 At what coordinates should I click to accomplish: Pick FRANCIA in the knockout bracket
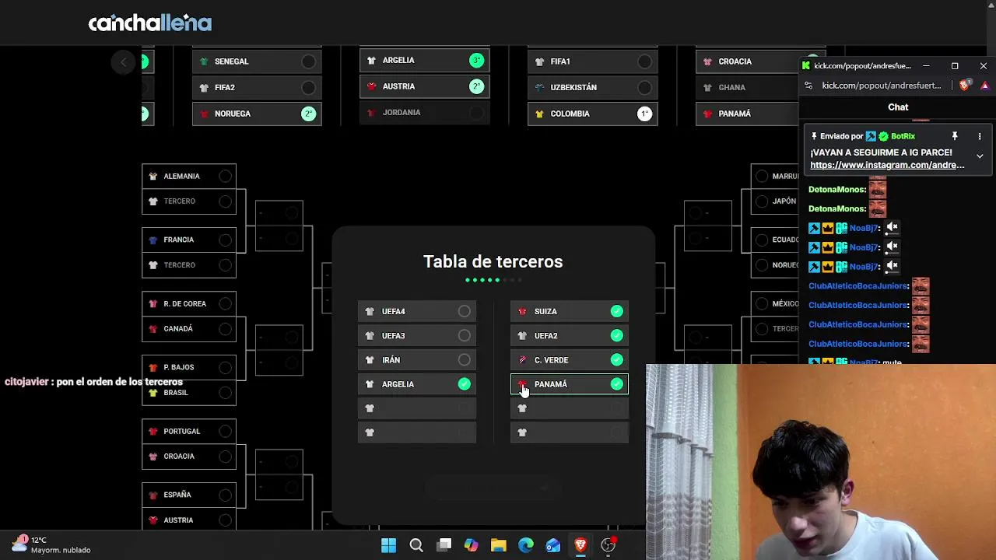[189, 240]
